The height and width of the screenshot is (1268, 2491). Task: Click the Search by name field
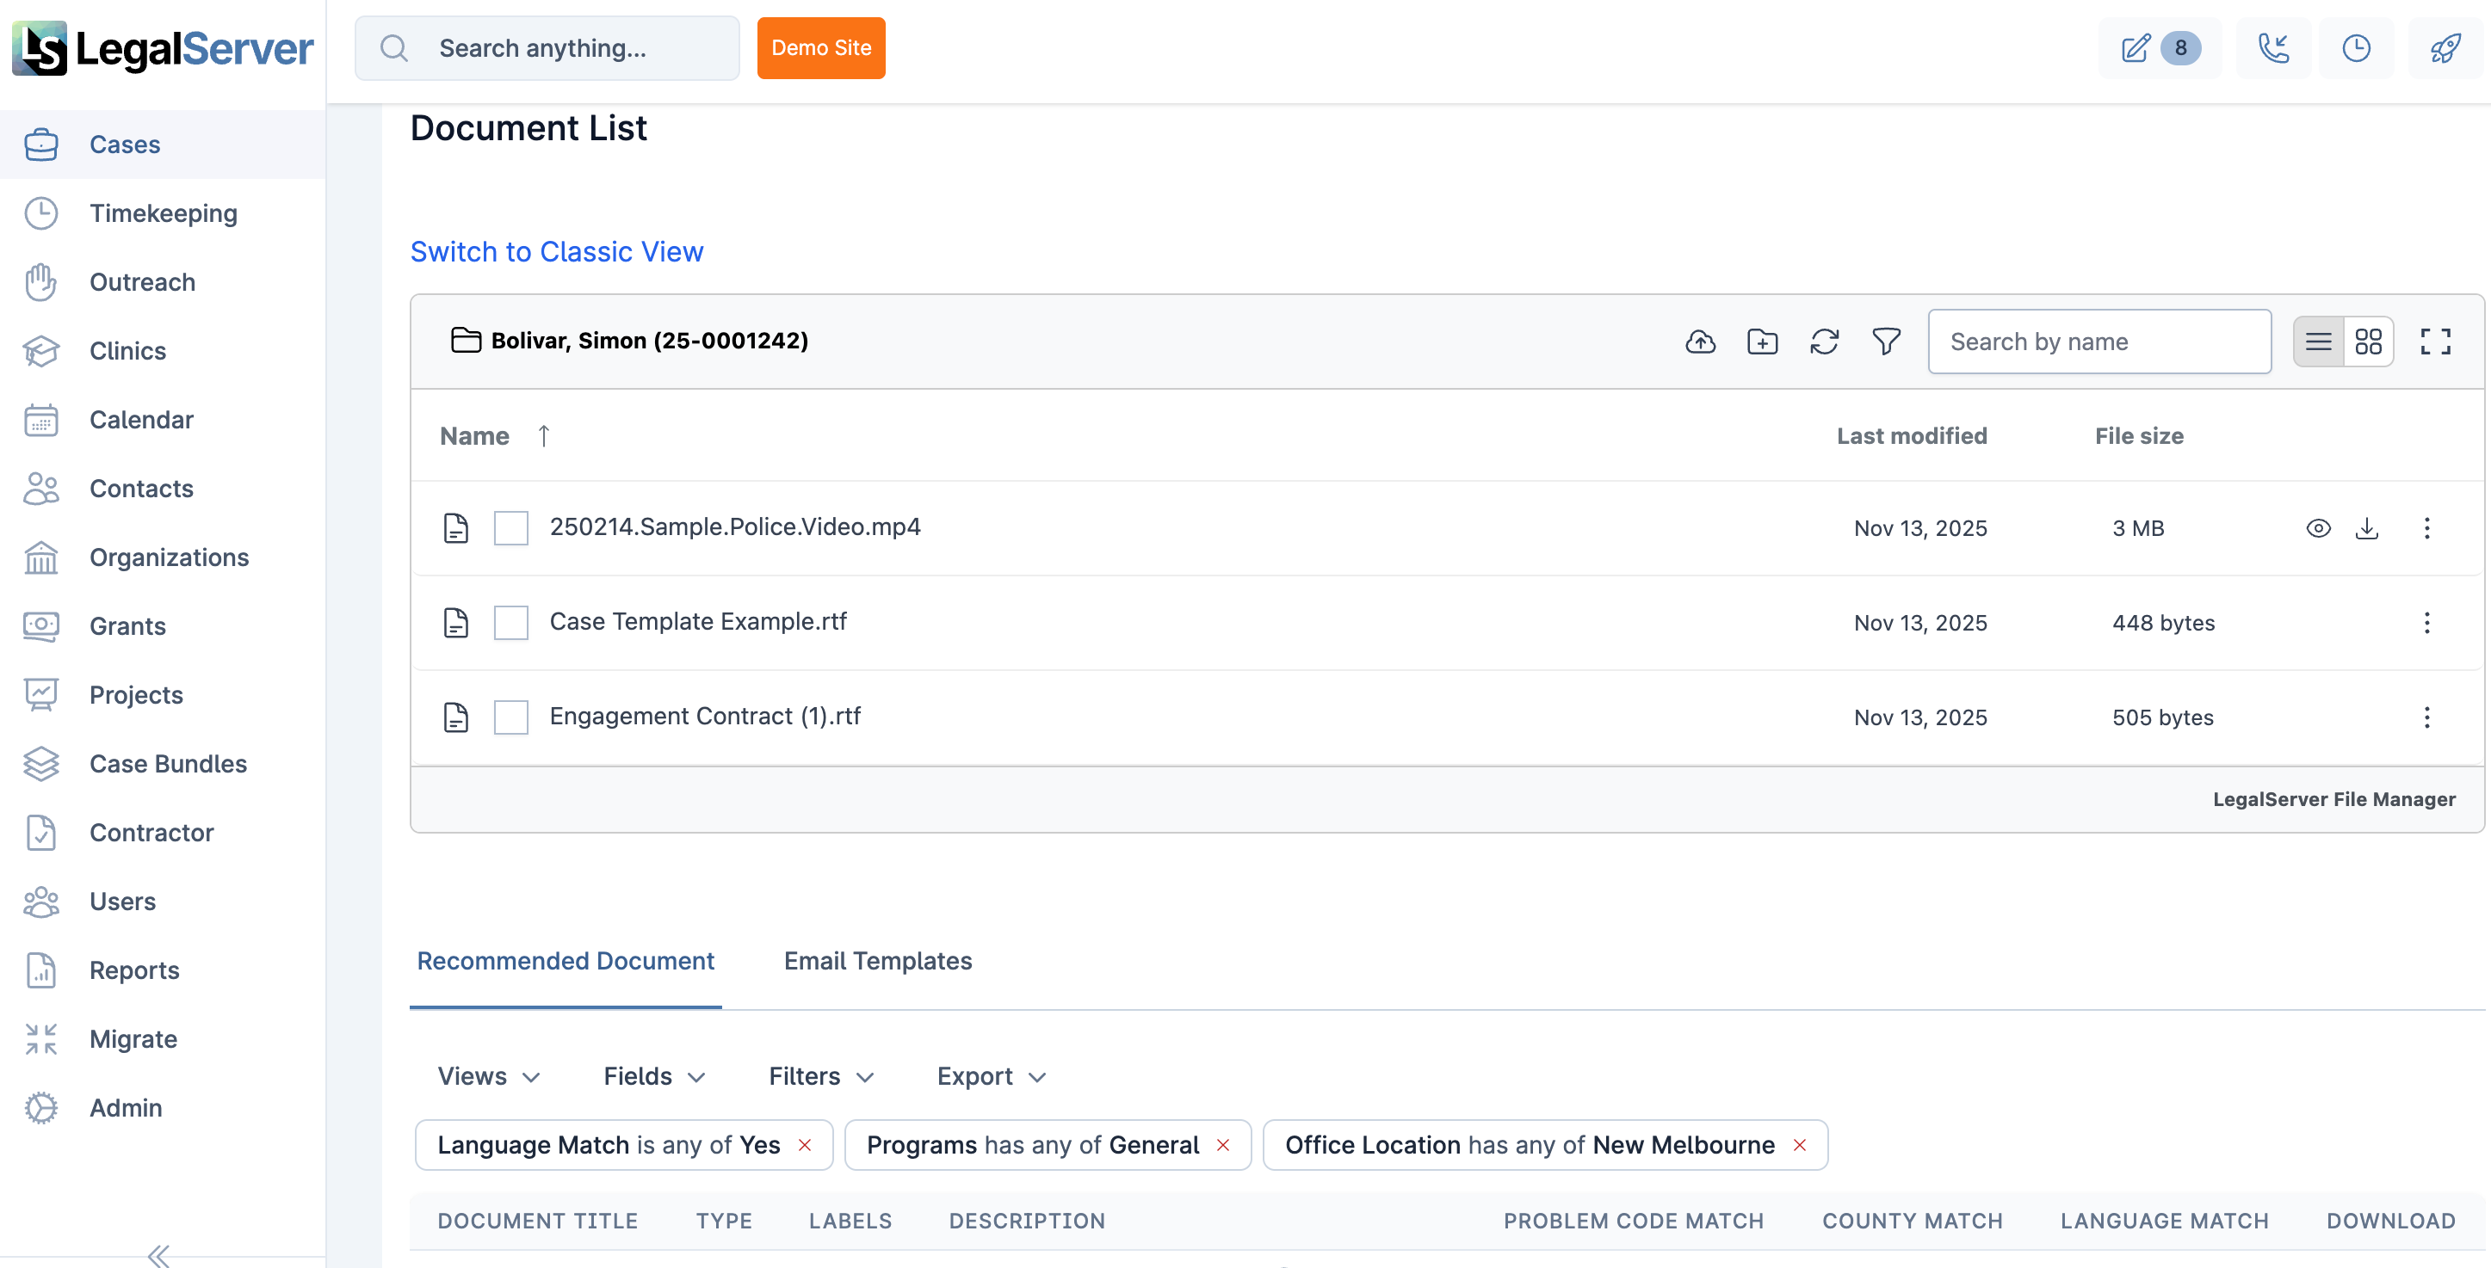[2098, 342]
